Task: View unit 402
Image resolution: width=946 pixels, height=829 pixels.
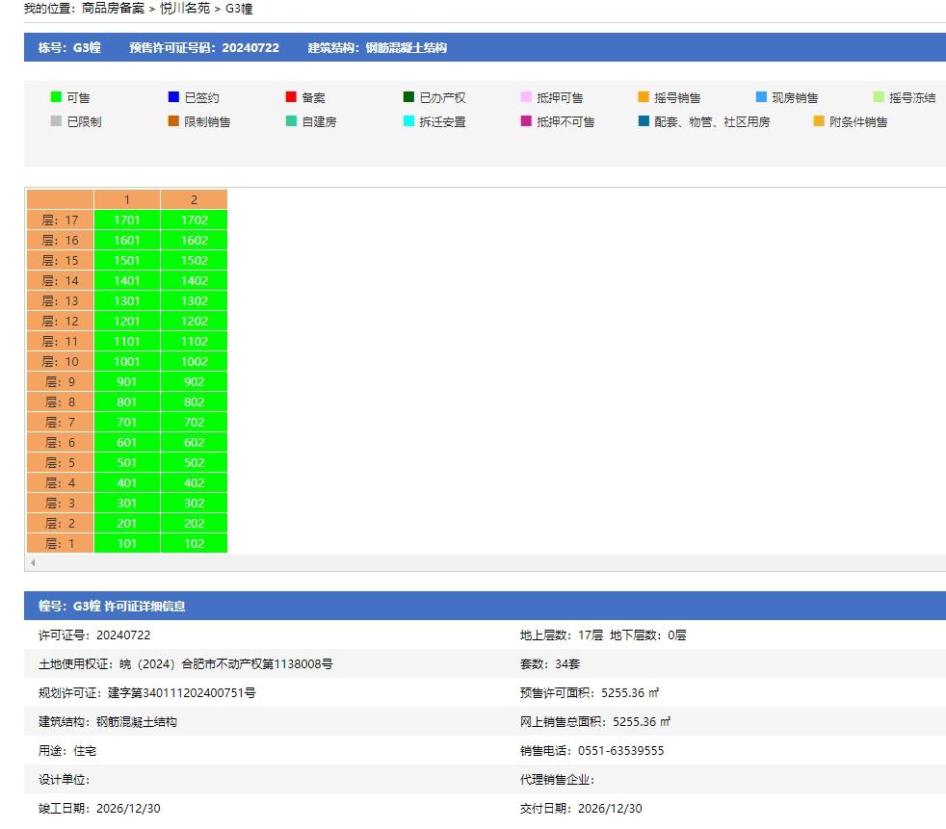Action: pos(195,482)
